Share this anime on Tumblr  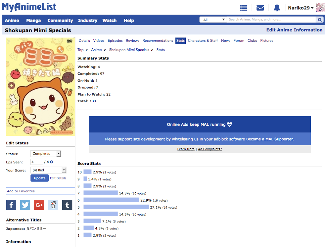[x=67, y=205]
